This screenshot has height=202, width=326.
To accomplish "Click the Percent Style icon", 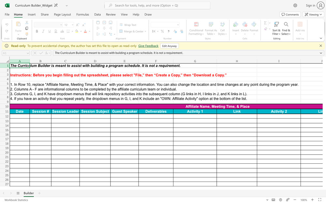I will pos(162,31).
